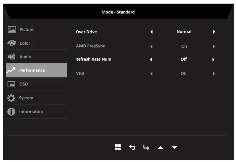Open the Audio menu section
Image resolution: width=237 pixels, height=162 pixels.
36,57
